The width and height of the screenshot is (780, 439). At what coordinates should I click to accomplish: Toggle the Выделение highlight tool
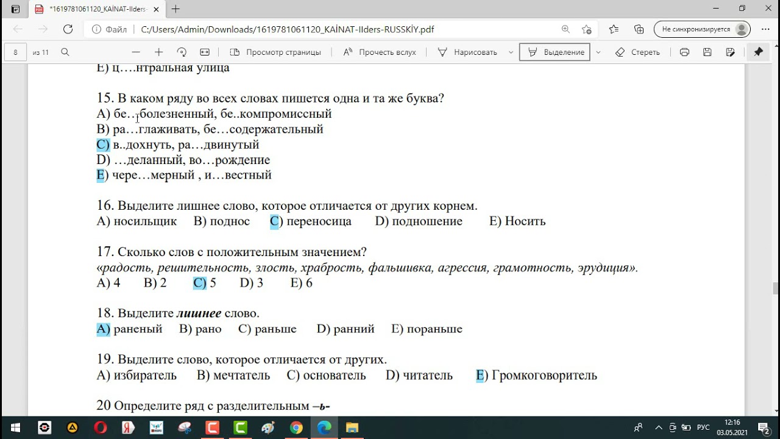tap(555, 52)
